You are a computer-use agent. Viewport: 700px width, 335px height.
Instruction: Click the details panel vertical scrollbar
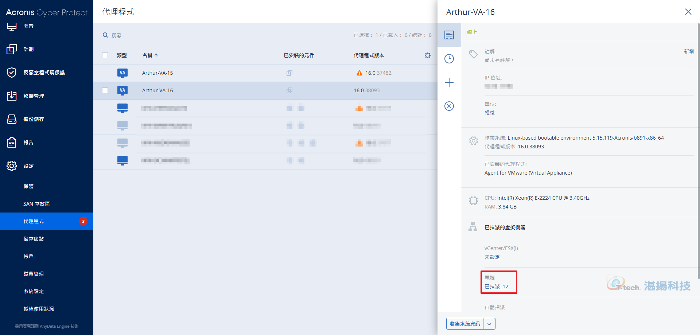698,151
